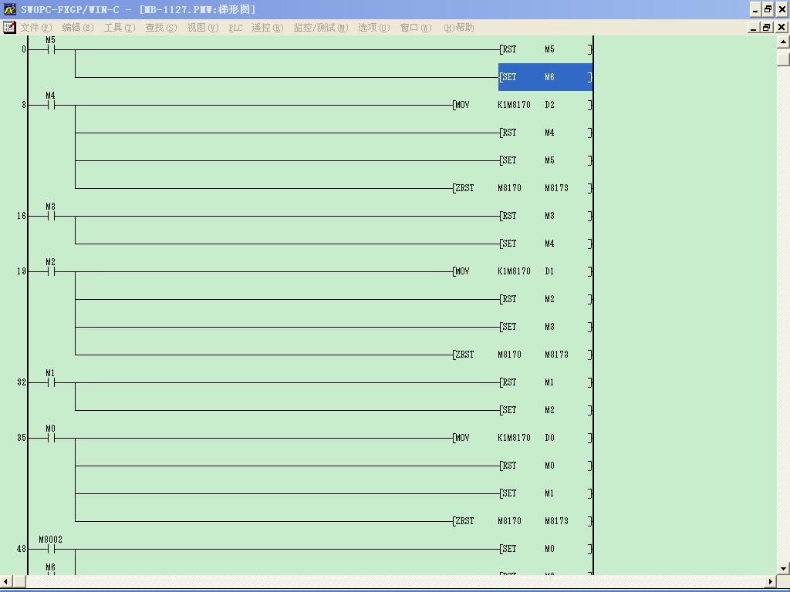The height and width of the screenshot is (592, 790).
Task: Open the 遥控 (Remote) menu
Action: click(267, 28)
